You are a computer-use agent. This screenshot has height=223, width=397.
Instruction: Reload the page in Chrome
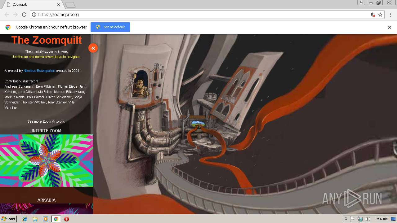[x=24, y=15]
